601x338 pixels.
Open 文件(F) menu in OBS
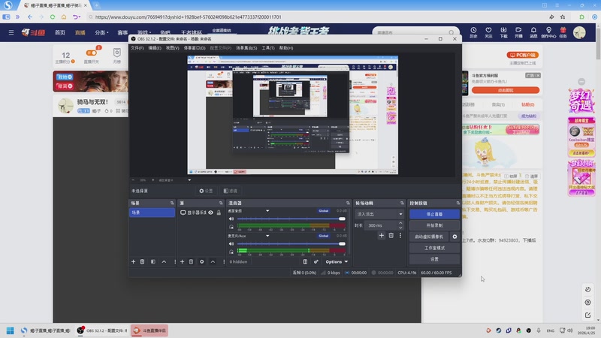coord(137,48)
